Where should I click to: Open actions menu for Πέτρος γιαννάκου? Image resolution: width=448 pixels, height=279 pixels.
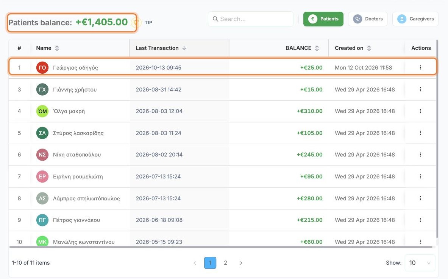pos(420,220)
